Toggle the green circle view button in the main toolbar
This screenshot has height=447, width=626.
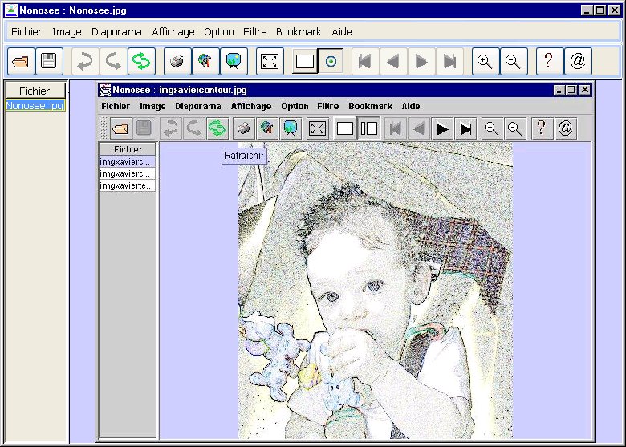[x=331, y=61]
